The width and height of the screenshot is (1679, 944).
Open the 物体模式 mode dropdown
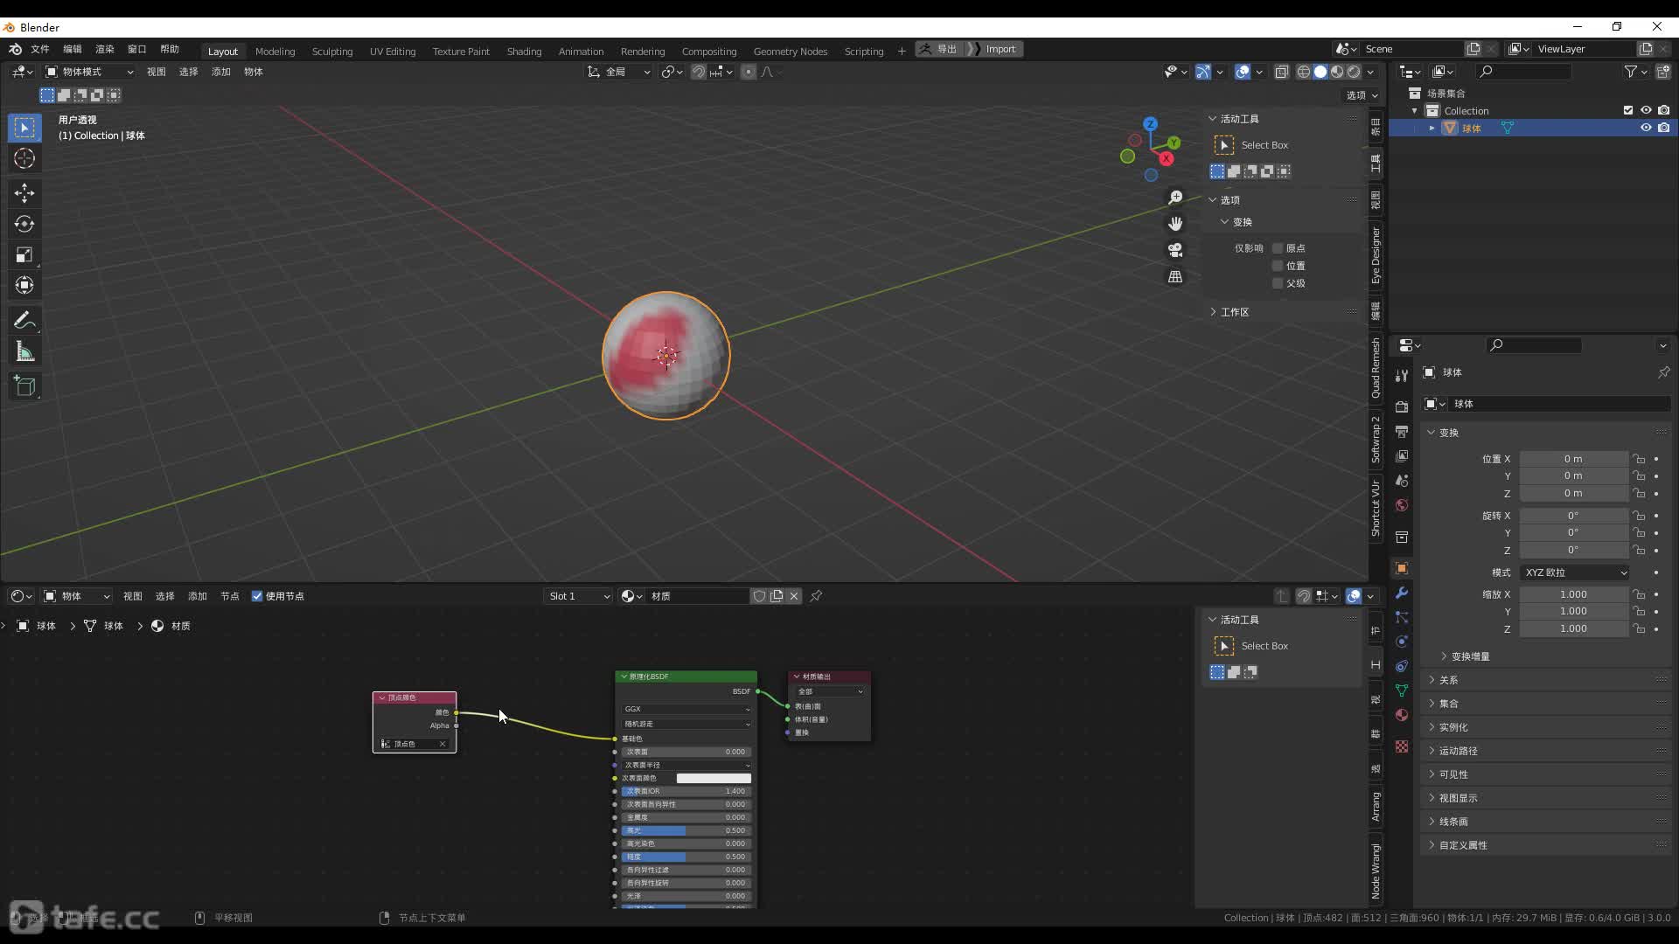(88, 72)
